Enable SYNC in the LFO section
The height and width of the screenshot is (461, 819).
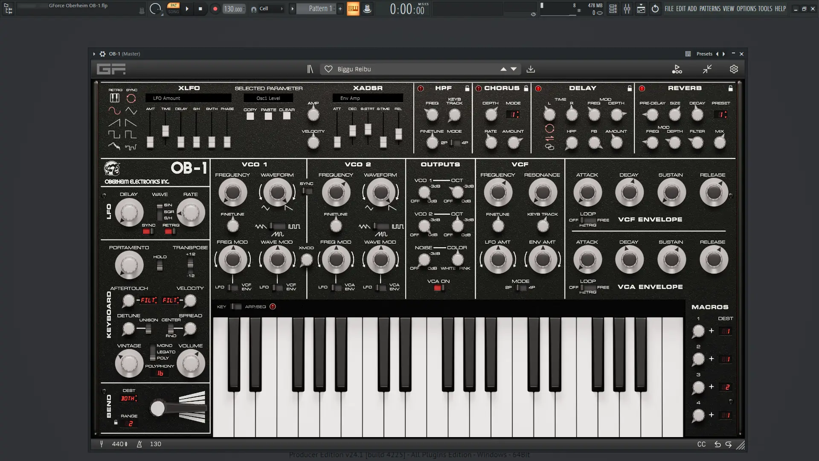click(147, 231)
